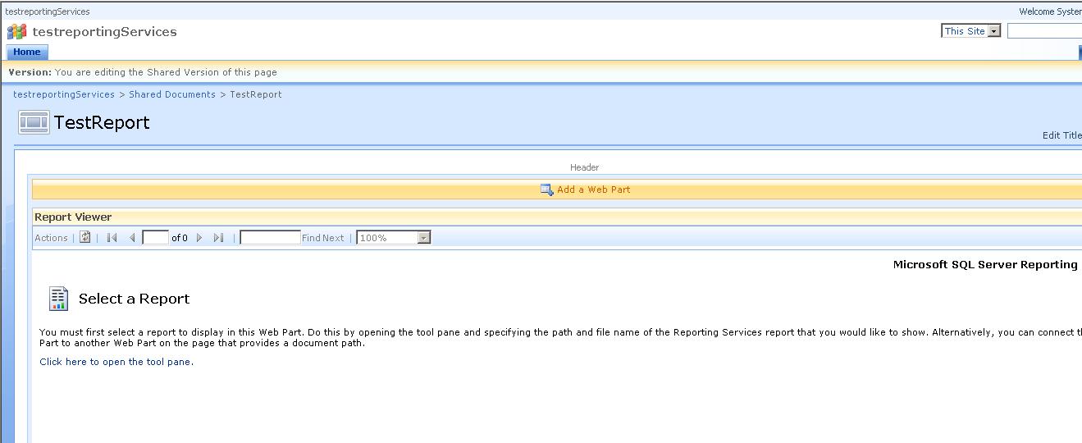The width and height of the screenshot is (1082, 443).
Task: Open the Actions menu in Report Viewer
Action: point(51,238)
